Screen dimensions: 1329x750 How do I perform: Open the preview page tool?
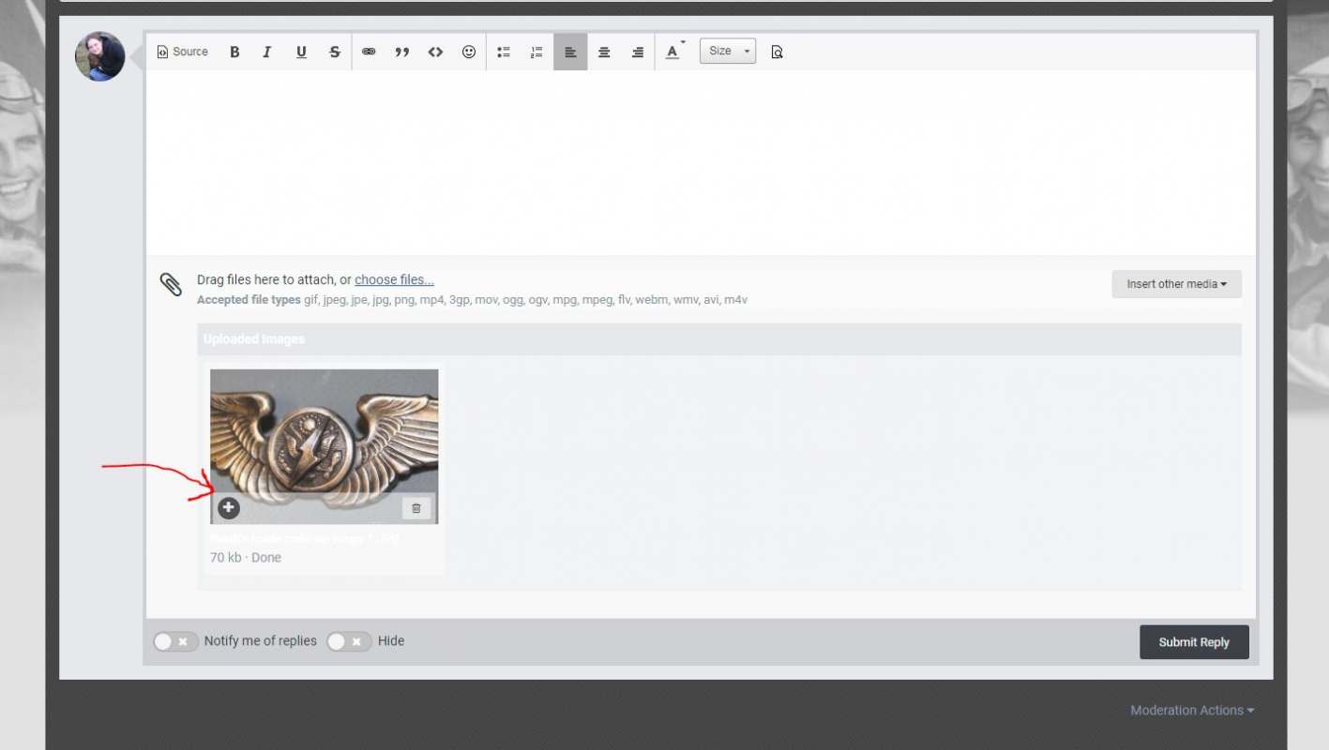[777, 52]
